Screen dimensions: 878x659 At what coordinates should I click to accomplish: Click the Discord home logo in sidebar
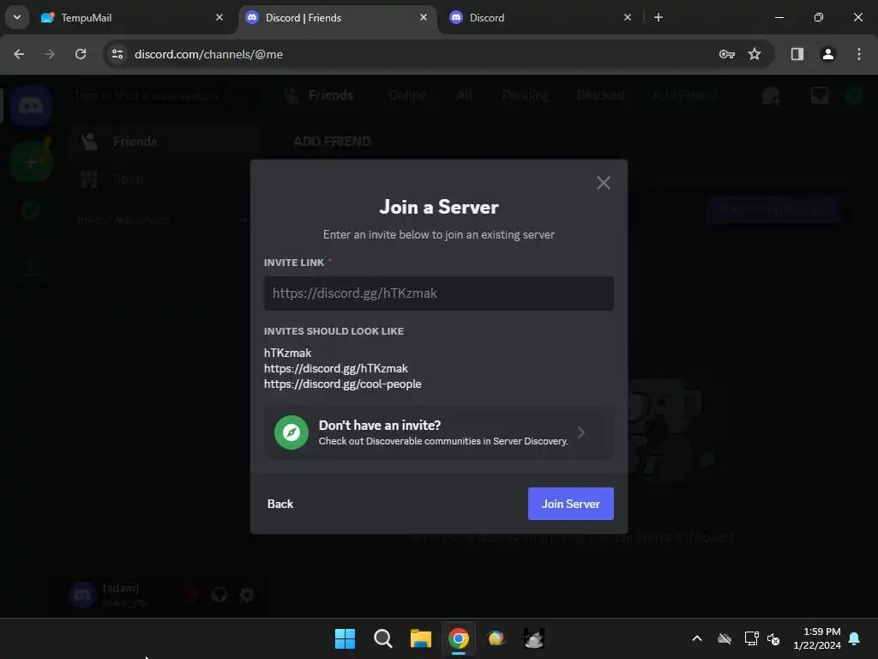(x=31, y=106)
